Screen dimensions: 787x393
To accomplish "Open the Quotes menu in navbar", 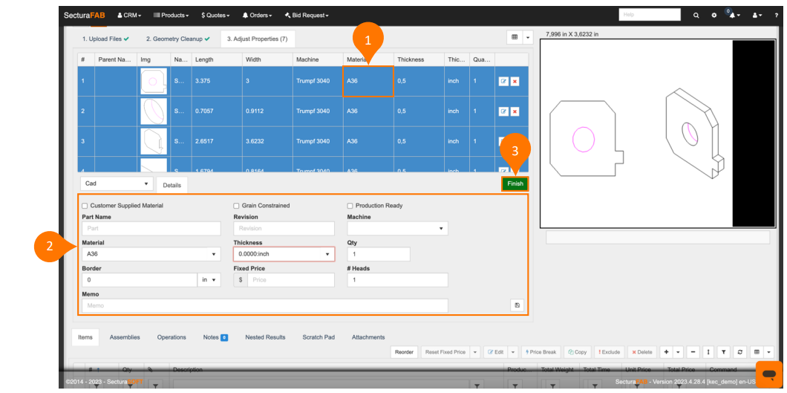I will tap(215, 15).
